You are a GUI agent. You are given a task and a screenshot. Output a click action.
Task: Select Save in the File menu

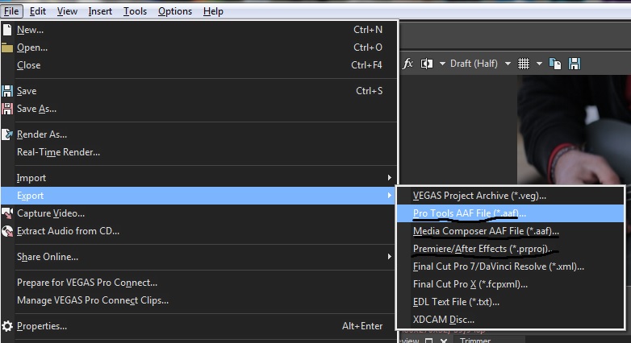click(x=199, y=91)
